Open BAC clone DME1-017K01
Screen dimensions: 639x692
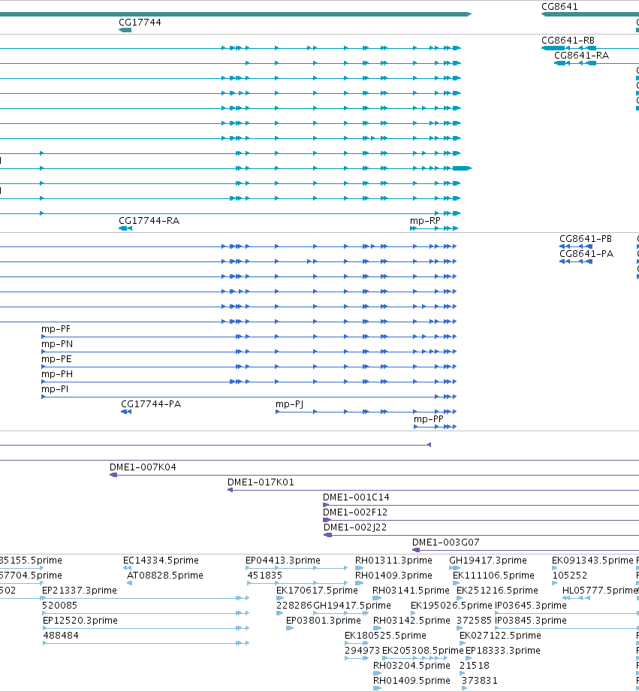coord(261,482)
